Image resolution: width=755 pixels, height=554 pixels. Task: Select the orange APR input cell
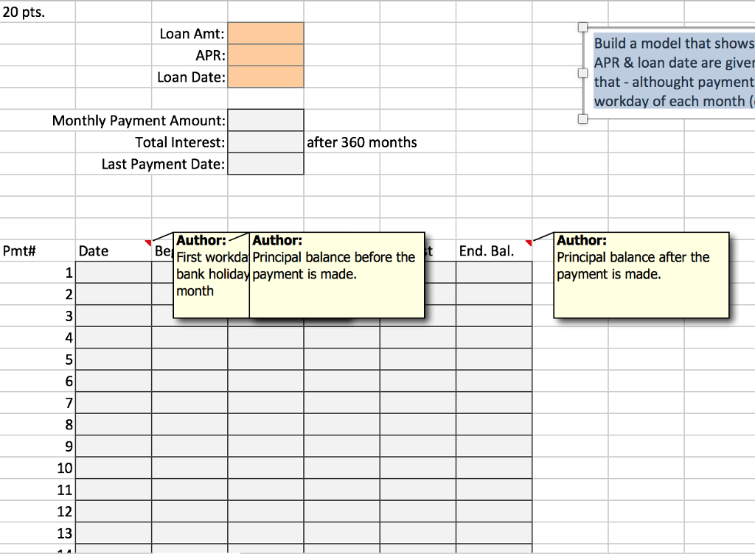(265, 55)
